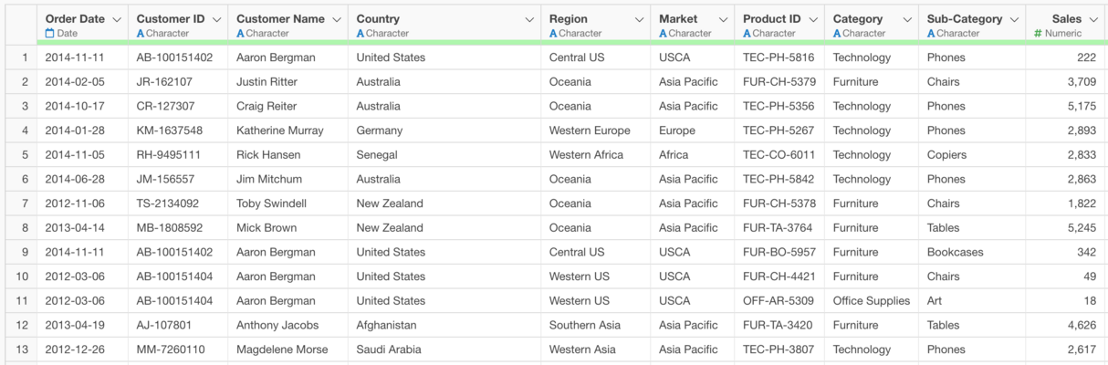Viewport: 1108px width, 365px height.
Task: Click the Character type icon under Region
Action: coord(553,33)
